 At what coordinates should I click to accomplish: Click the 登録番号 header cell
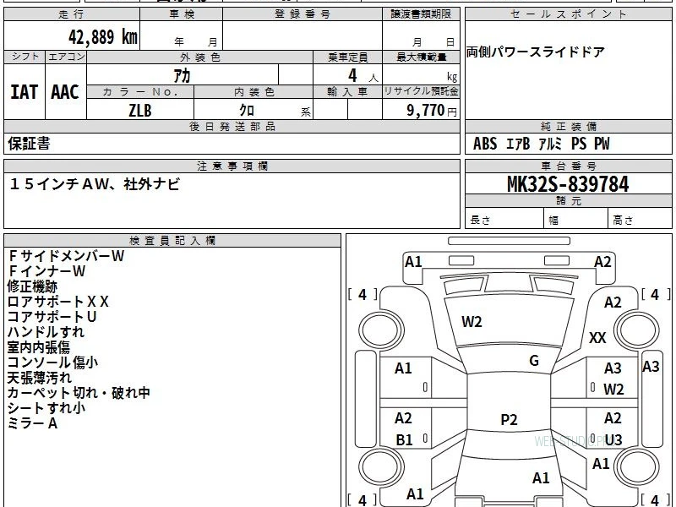(303, 14)
